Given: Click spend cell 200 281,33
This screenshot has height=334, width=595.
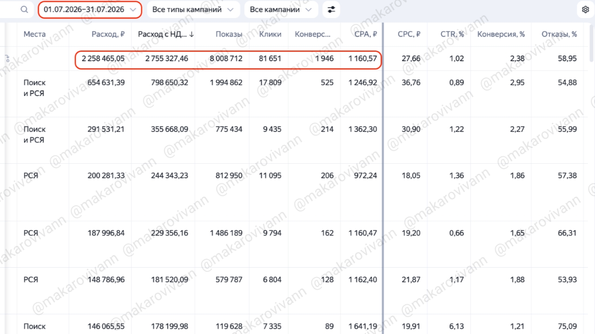Looking at the screenshot, I should 106,176.
